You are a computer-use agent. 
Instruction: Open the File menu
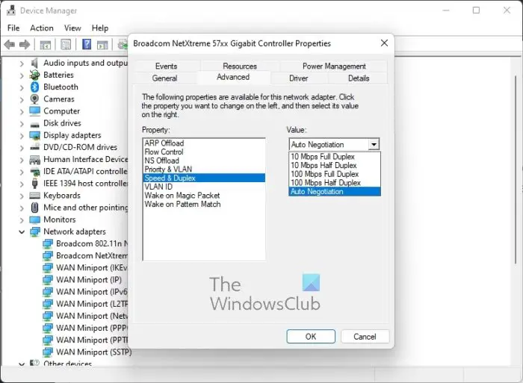pyautogui.click(x=13, y=28)
